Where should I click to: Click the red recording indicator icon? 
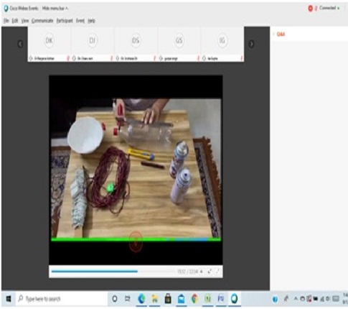coord(310,9)
